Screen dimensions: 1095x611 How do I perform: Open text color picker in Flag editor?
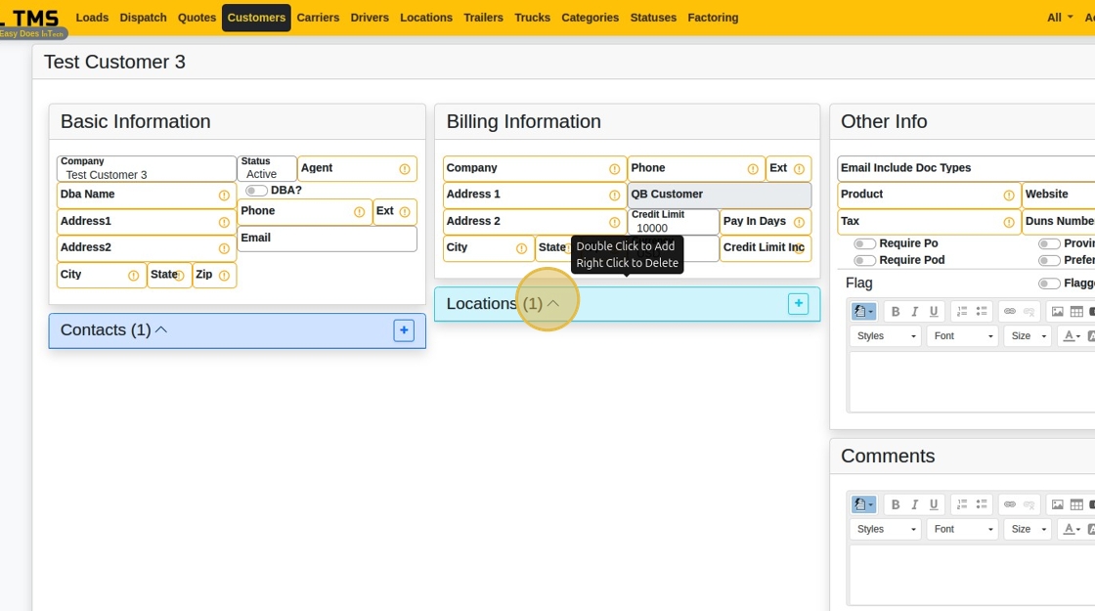click(x=1071, y=336)
